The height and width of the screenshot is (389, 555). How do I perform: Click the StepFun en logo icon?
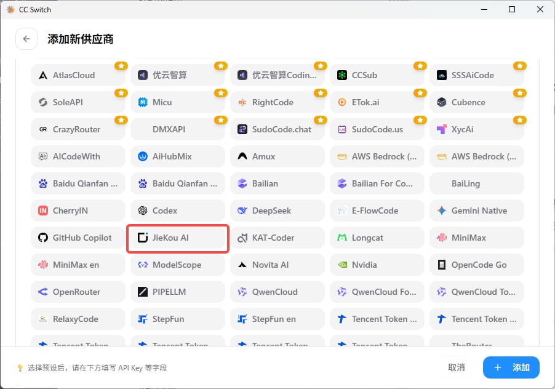pyautogui.click(x=242, y=319)
